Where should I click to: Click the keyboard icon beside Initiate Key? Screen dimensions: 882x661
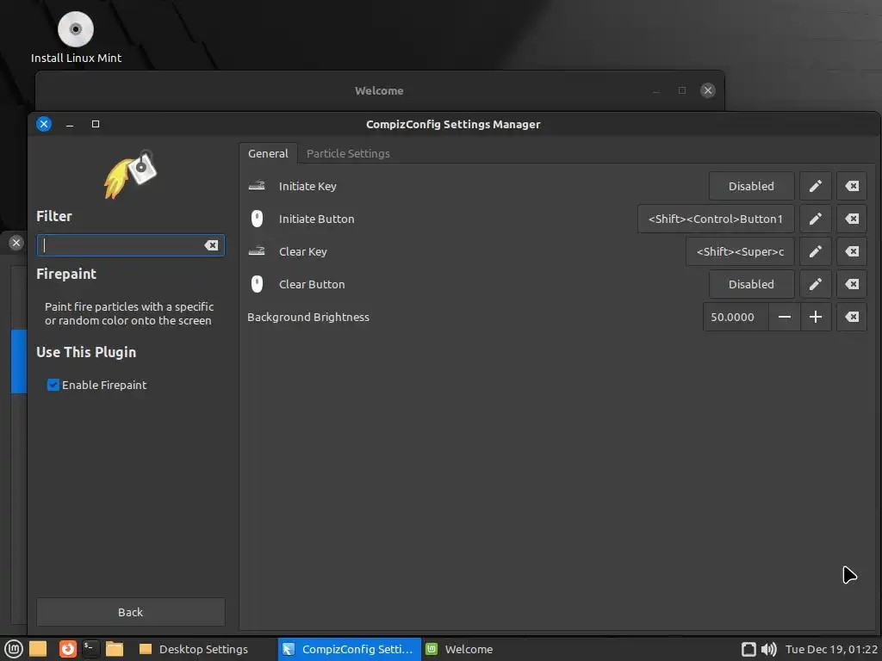click(x=257, y=186)
